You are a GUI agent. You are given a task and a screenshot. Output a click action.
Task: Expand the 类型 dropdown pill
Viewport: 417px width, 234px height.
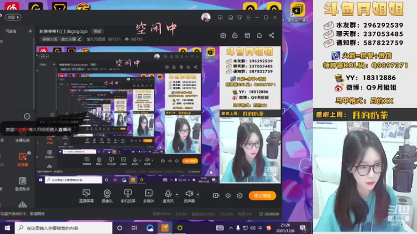13,17
